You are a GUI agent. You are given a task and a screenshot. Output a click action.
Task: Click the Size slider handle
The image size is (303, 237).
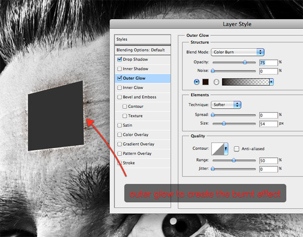(x=224, y=124)
